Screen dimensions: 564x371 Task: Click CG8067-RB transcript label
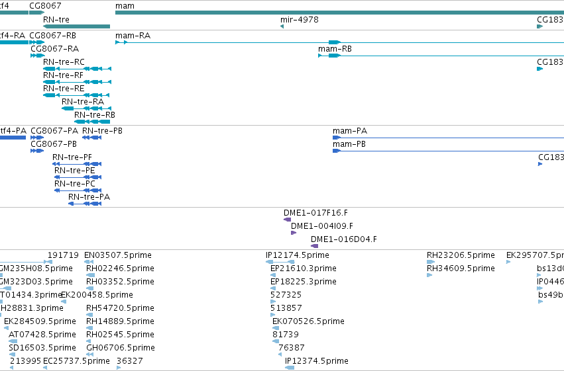52,36
